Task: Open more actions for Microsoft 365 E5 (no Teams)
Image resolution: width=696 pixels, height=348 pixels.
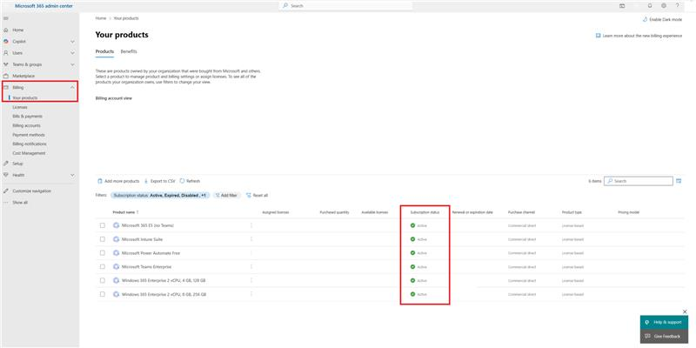Action: tap(251, 225)
